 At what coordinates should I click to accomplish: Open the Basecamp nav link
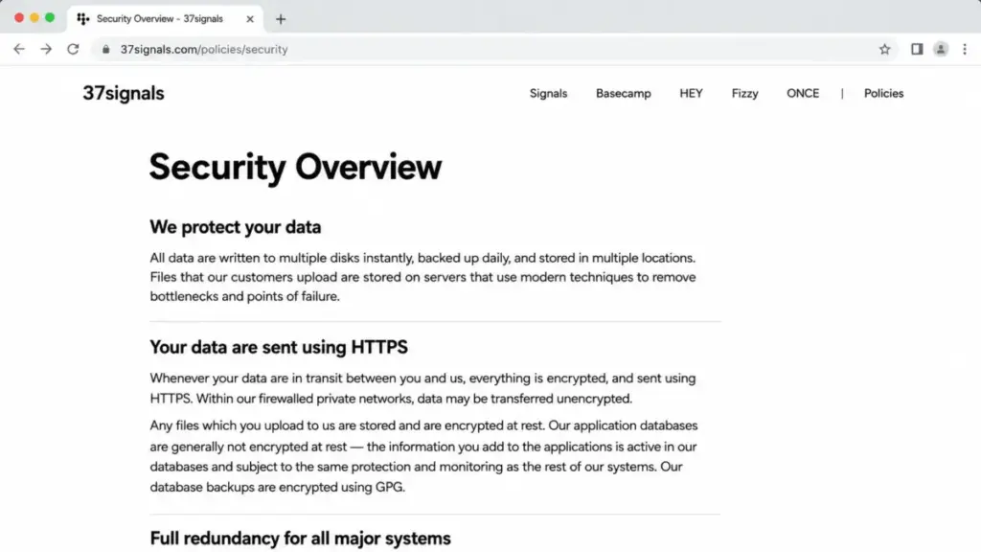(x=623, y=93)
